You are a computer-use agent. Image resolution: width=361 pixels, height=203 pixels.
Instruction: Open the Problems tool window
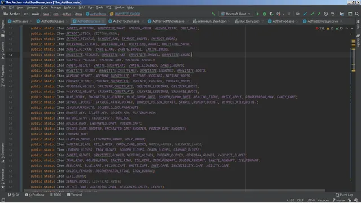[34, 195]
